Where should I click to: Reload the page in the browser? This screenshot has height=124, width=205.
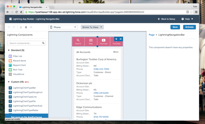(x=17, y=12)
